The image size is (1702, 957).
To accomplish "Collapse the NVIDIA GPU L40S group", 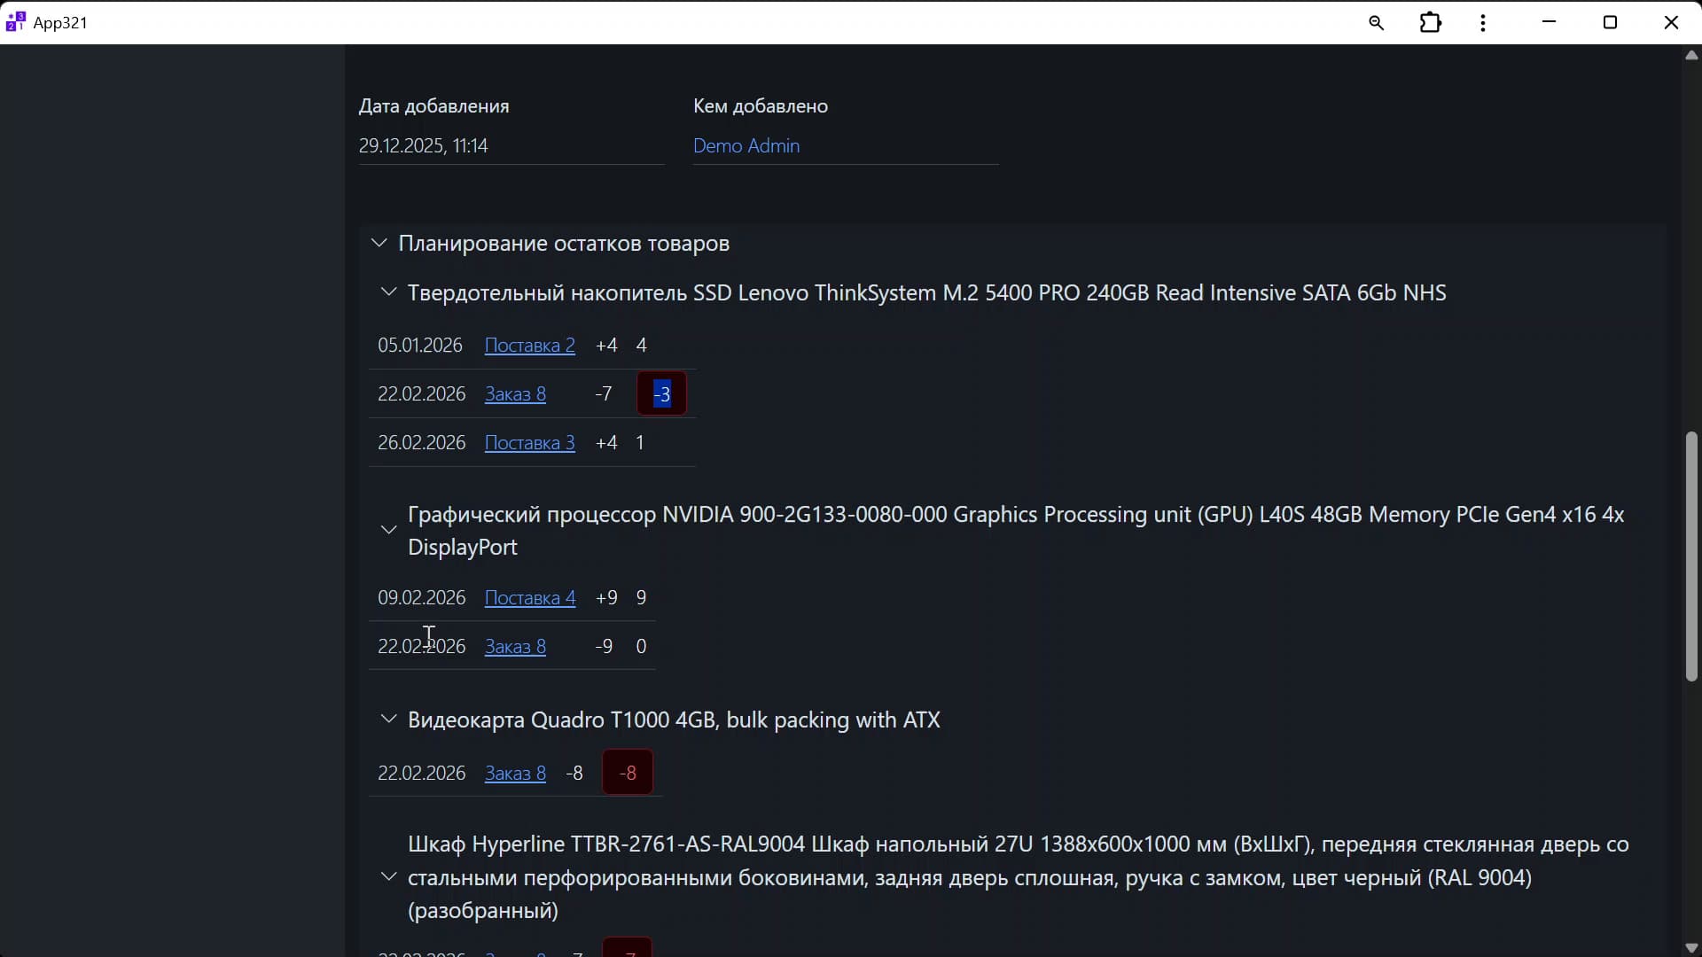I will point(388,530).
